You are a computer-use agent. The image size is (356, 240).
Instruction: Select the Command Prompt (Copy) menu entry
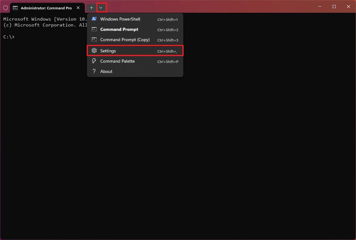point(125,40)
